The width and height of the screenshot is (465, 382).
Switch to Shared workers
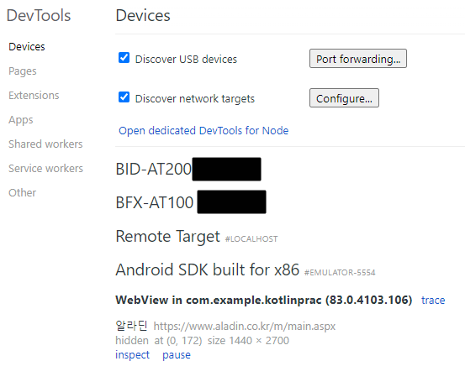(x=45, y=144)
